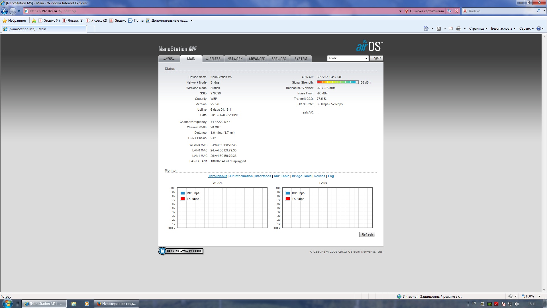Click the zoom 100% control
Image resolution: width=547 pixels, height=308 pixels.
[528, 296]
